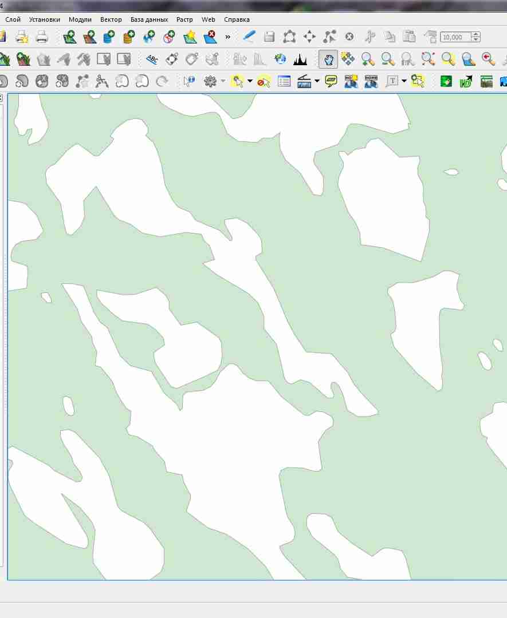507x618 pixels.
Task: Click the Delete Selected icon
Action: pos(349,37)
